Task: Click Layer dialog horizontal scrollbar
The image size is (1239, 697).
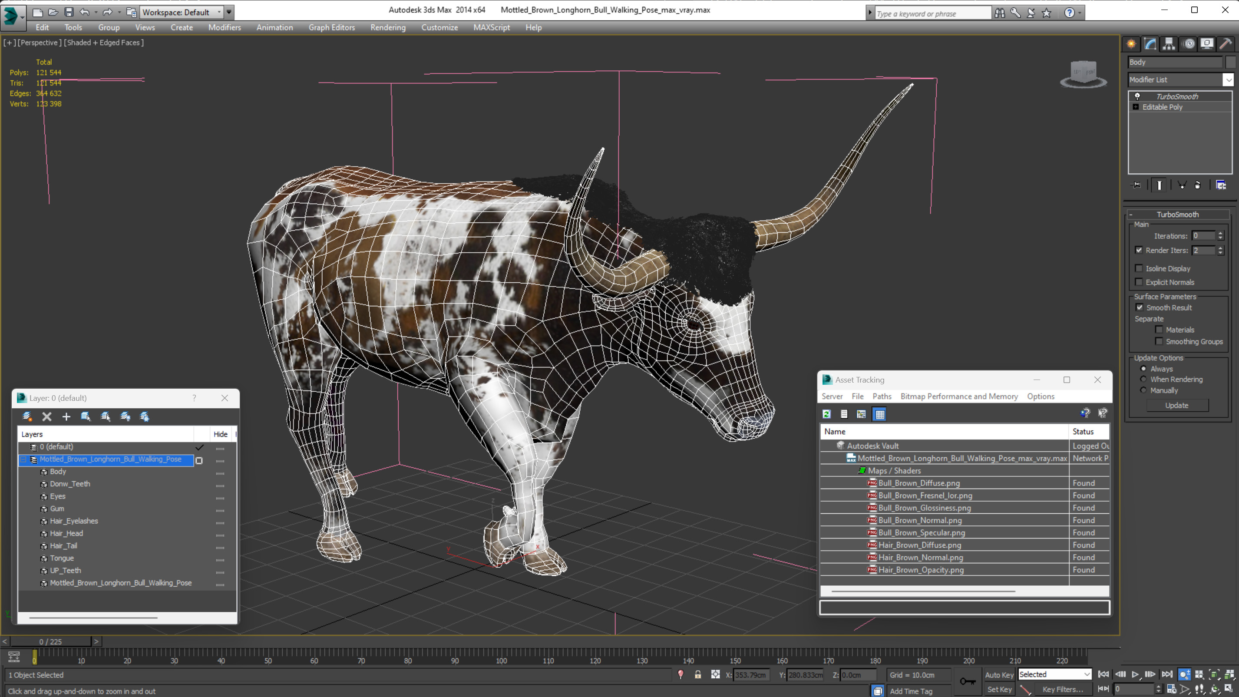Action: [x=93, y=618]
